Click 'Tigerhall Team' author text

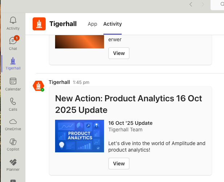tap(125, 130)
